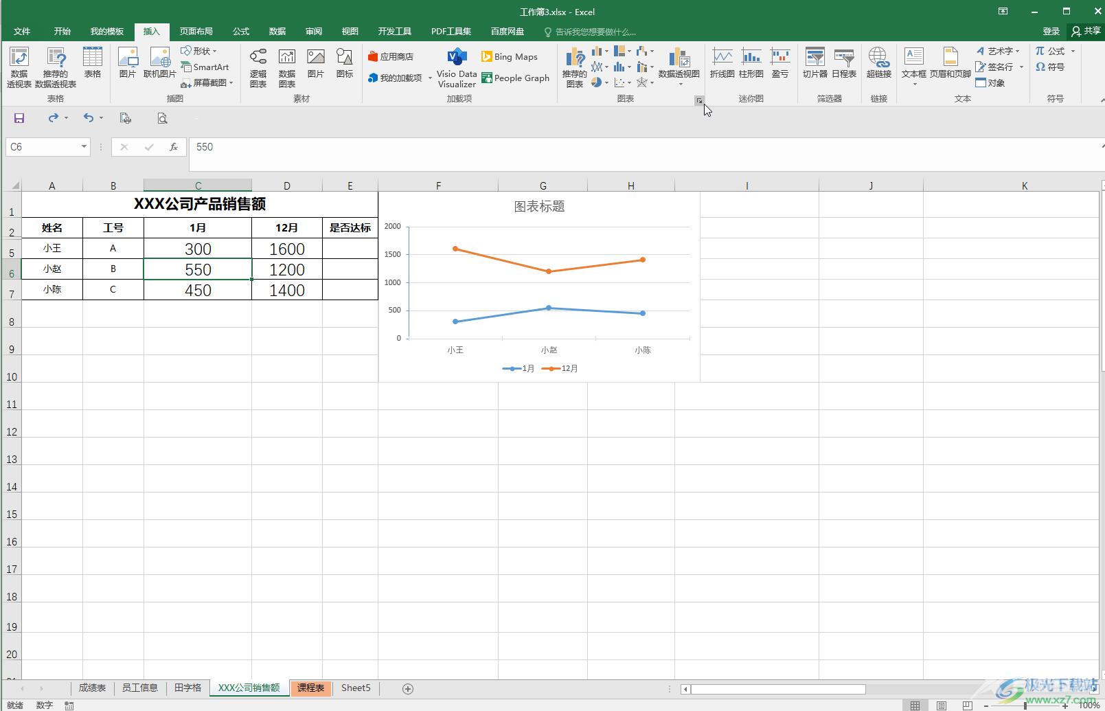Screen dimensions: 1105x711
Task: Insert a PivotTable (数据透视表)
Action: tap(19, 67)
